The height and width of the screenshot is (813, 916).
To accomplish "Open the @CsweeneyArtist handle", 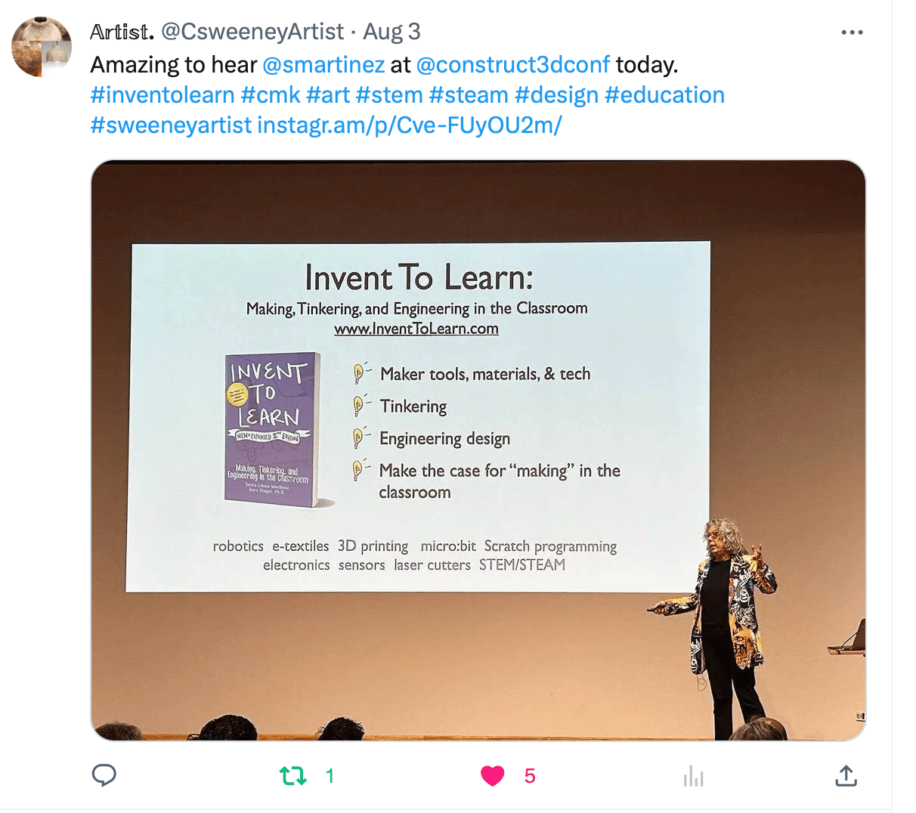I will (252, 32).
